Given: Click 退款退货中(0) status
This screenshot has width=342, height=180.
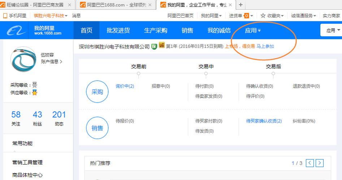Looking at the screenshot, I should pyautogui.click(x=306, y=86).
